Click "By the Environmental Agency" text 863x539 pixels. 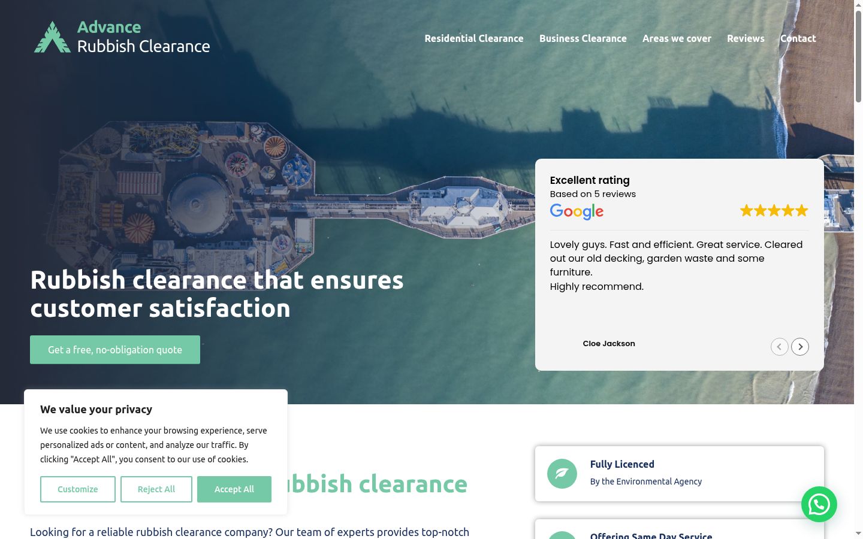646,482
